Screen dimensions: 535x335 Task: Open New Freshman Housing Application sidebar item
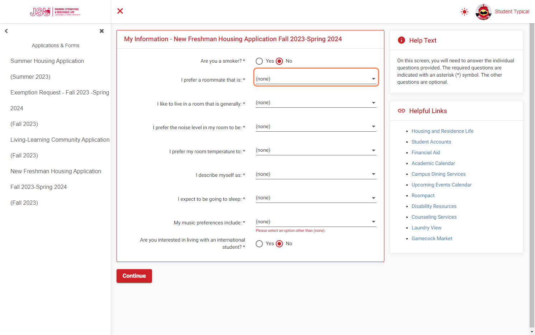pyautogui.click(x=56, y=187)
